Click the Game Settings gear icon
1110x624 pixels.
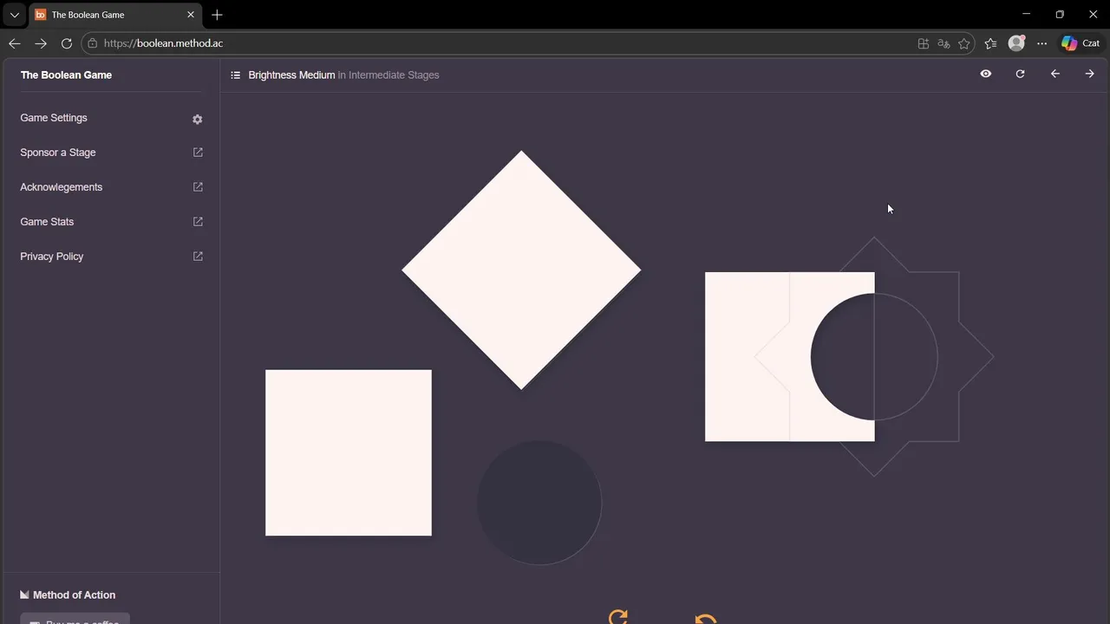tap(198, 119)
